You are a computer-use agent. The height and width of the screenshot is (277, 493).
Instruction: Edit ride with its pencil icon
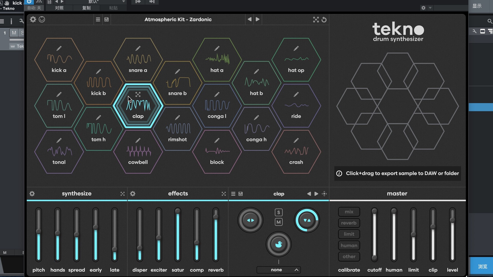(296, 94)
